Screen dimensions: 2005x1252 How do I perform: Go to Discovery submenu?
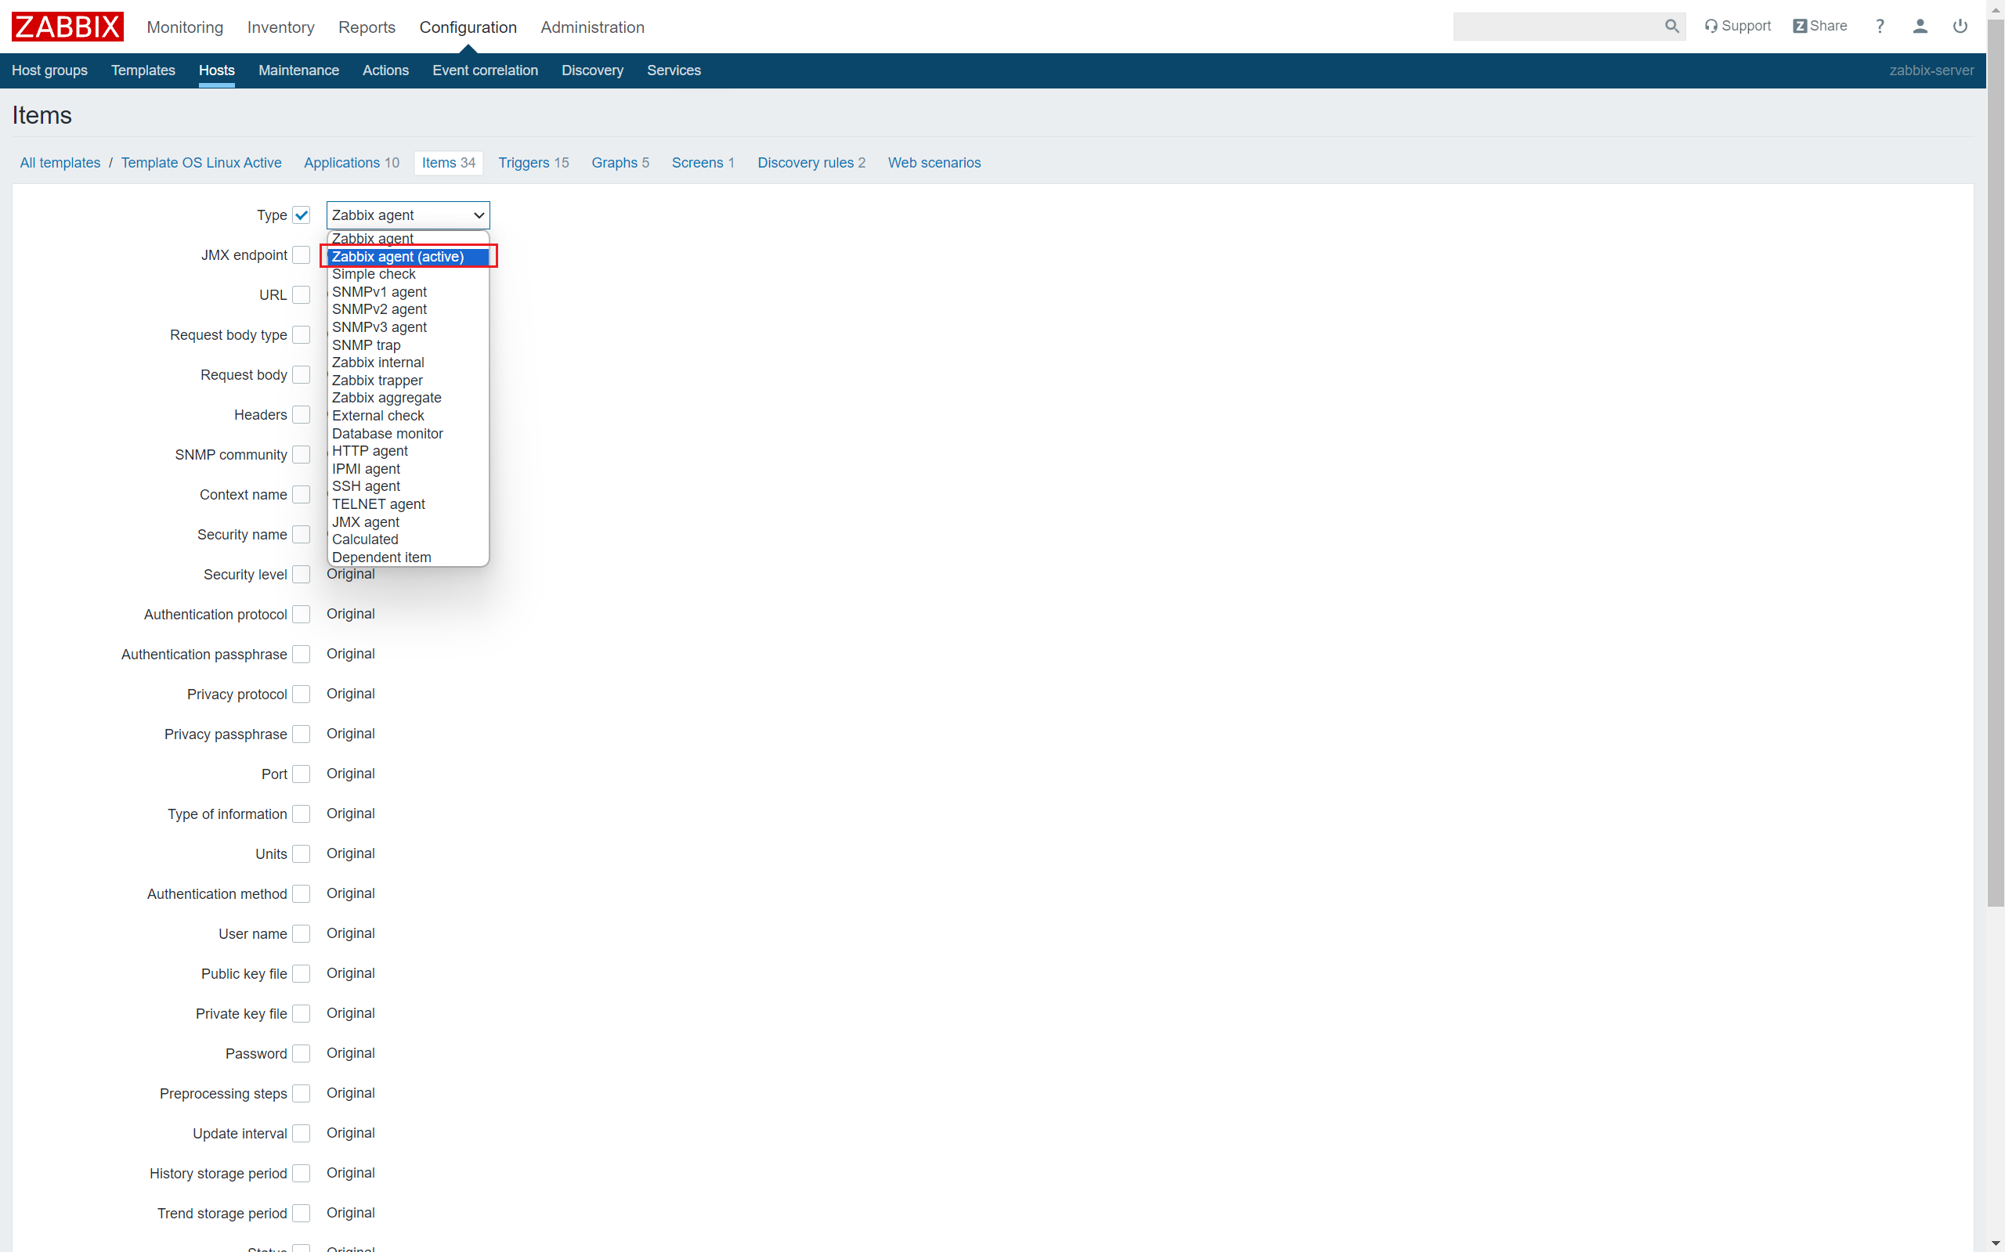592,70
